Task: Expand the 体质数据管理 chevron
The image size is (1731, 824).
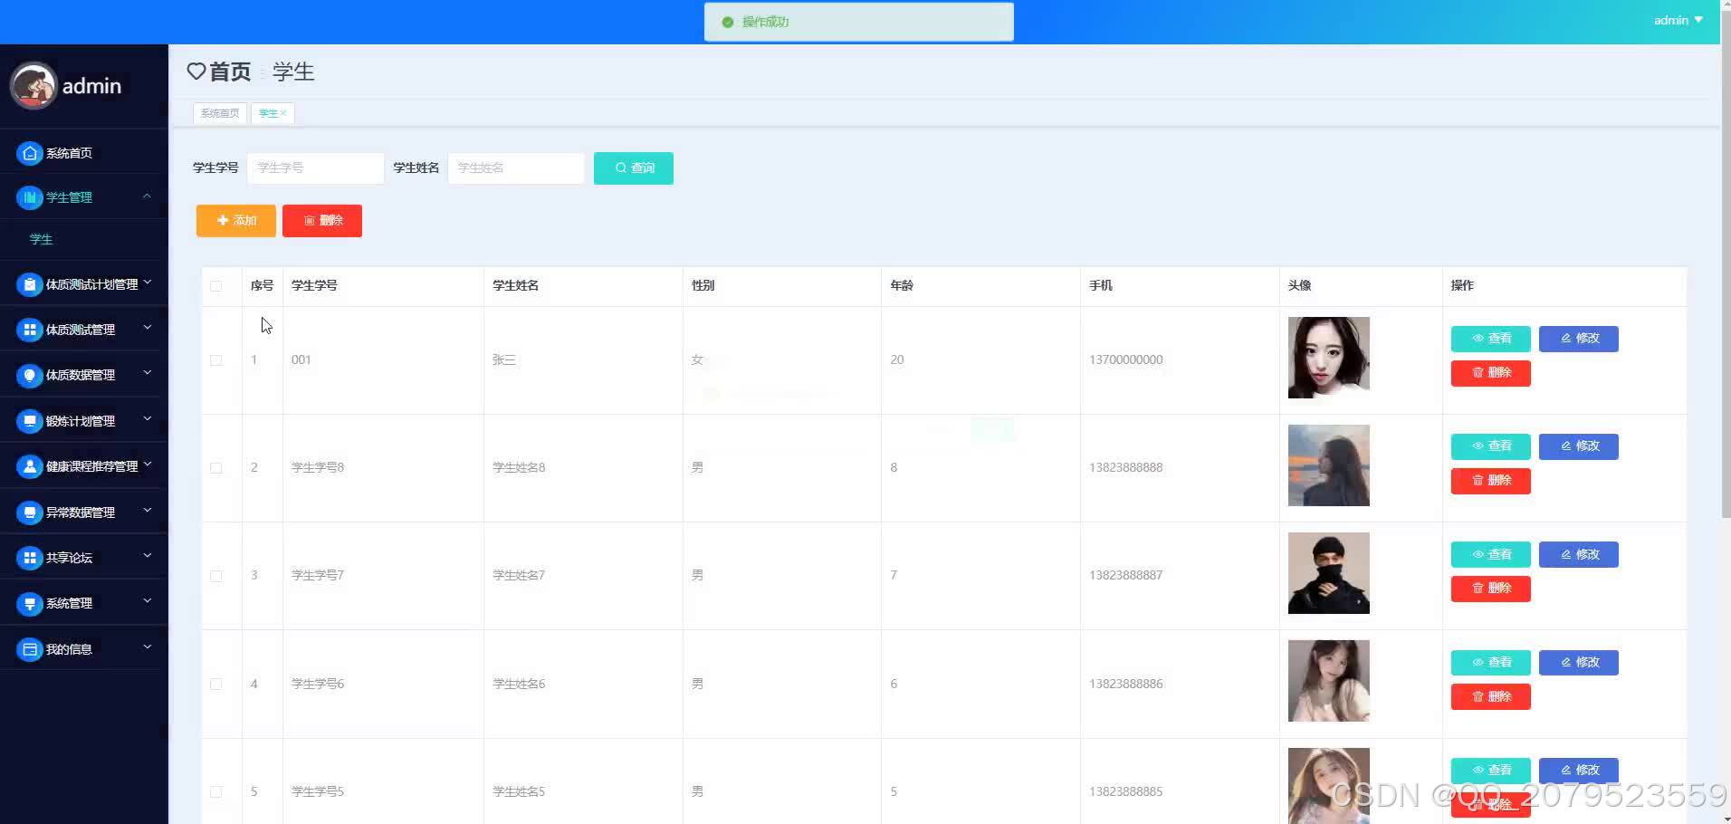Action: tap(148, 373)
